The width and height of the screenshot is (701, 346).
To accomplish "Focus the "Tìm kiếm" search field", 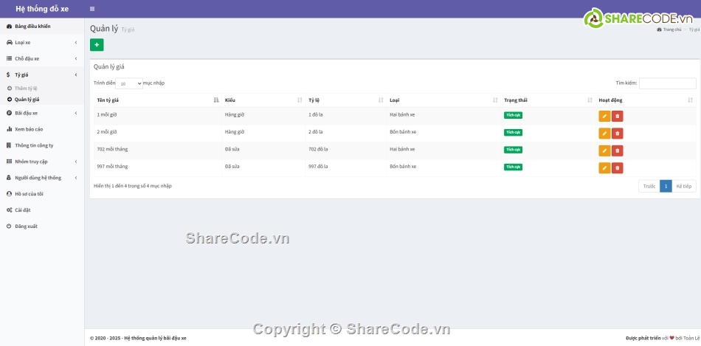I will 668,83.
